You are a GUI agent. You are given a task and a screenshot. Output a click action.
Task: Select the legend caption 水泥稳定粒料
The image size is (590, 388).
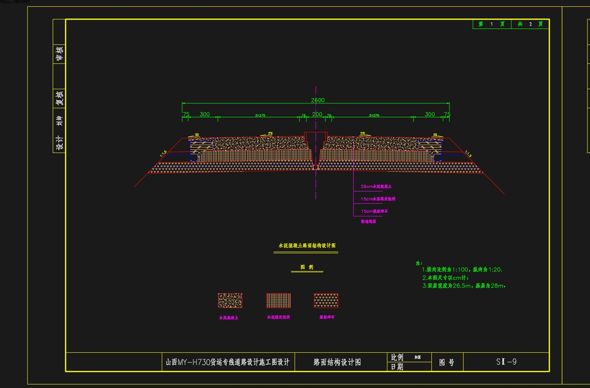tap(278, 317)
